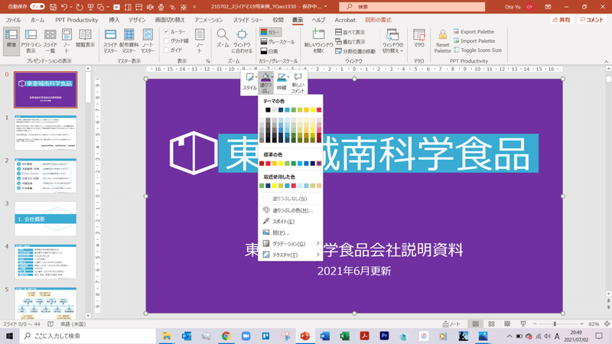
Task: Open Slide Master (スライドマスター) view
Action: pyautogui.click(x=110, y=41)
